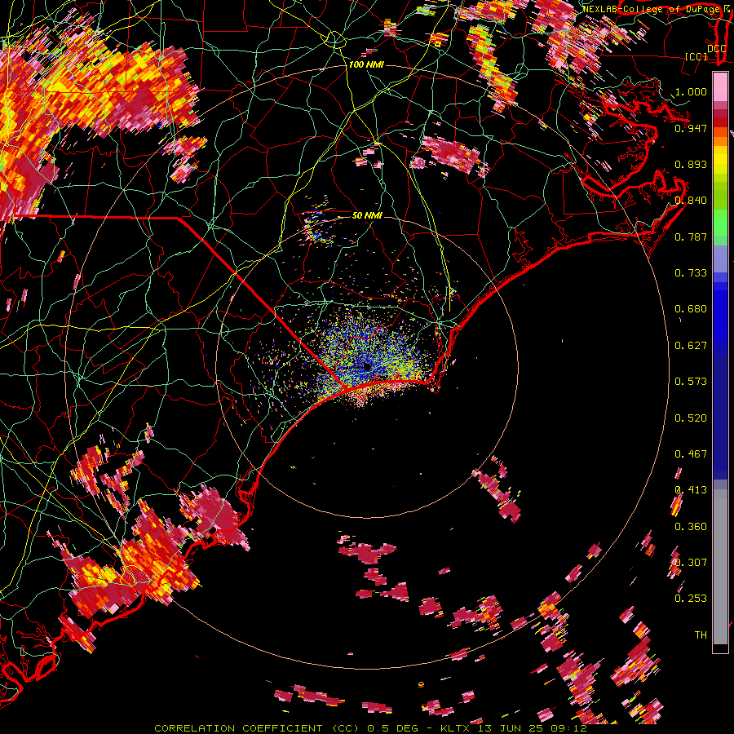Click the 0.360 scale value
734x734 pixels.
coord(691,527)
